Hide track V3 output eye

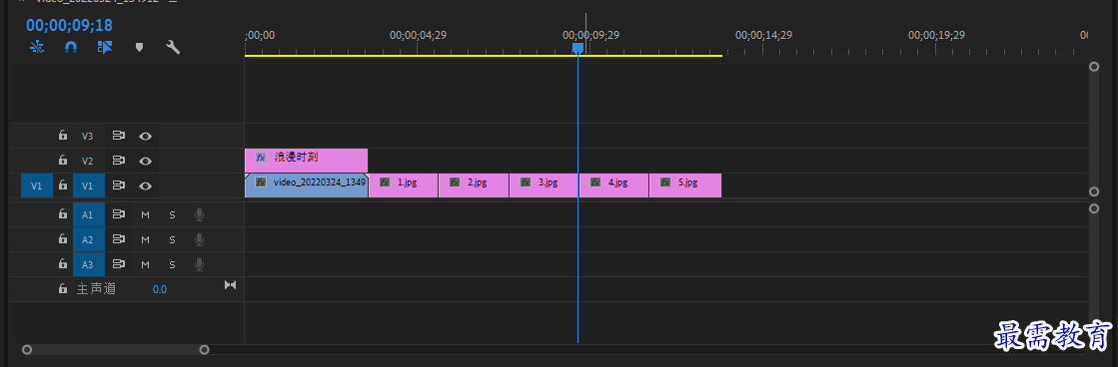point(146,136)
